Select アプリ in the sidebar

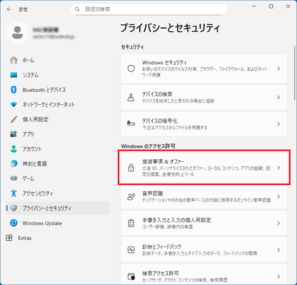[x=58, y=134]
